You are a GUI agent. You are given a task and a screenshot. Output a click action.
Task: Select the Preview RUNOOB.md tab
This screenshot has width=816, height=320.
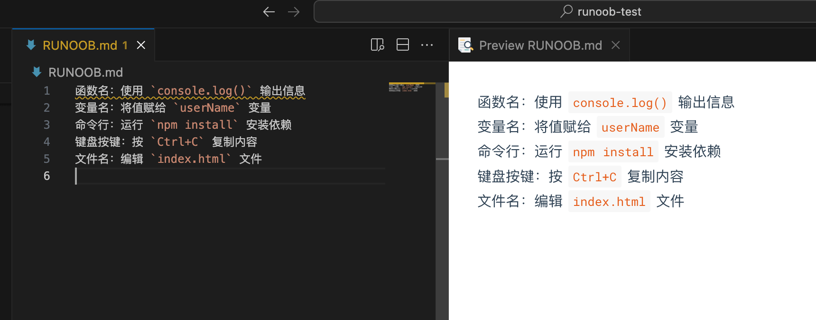[540, 45]
